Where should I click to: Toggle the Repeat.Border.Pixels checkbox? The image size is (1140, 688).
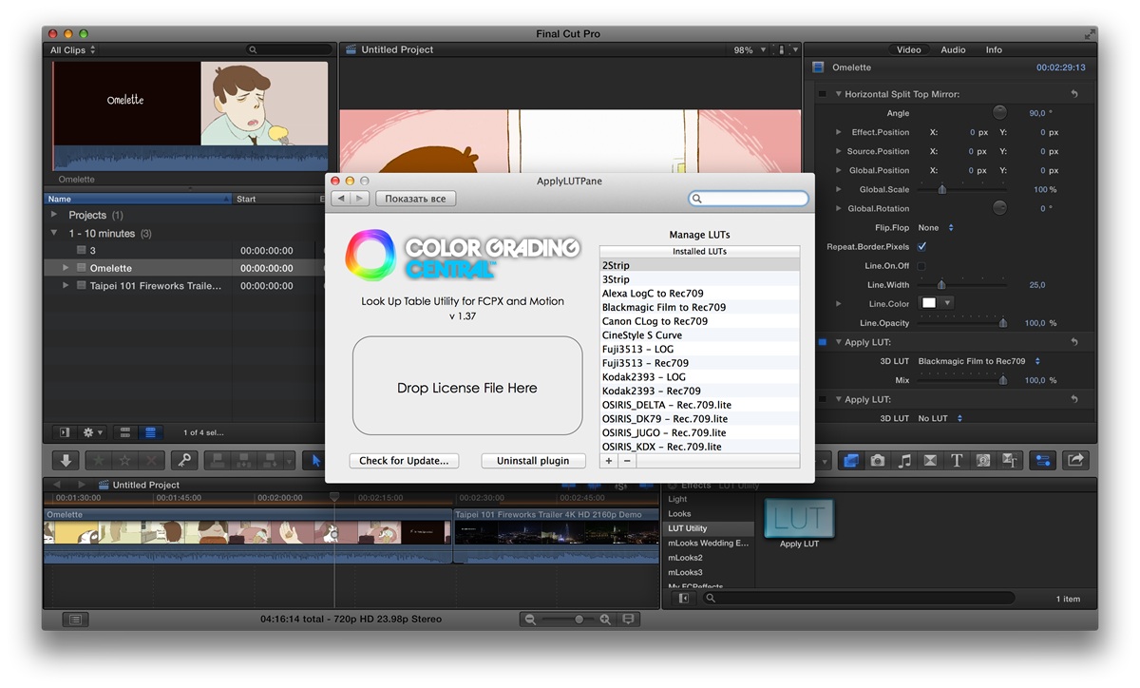[x=921, y=246]
